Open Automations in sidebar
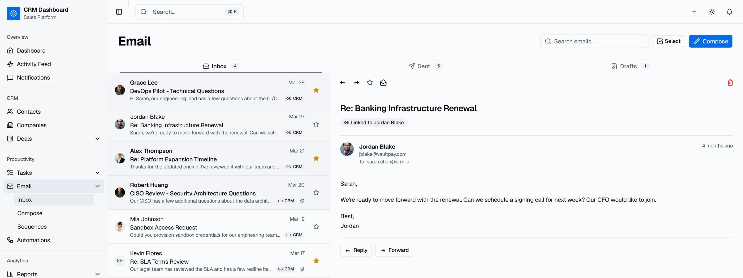743x278 pixels. (x=54, y=240)
